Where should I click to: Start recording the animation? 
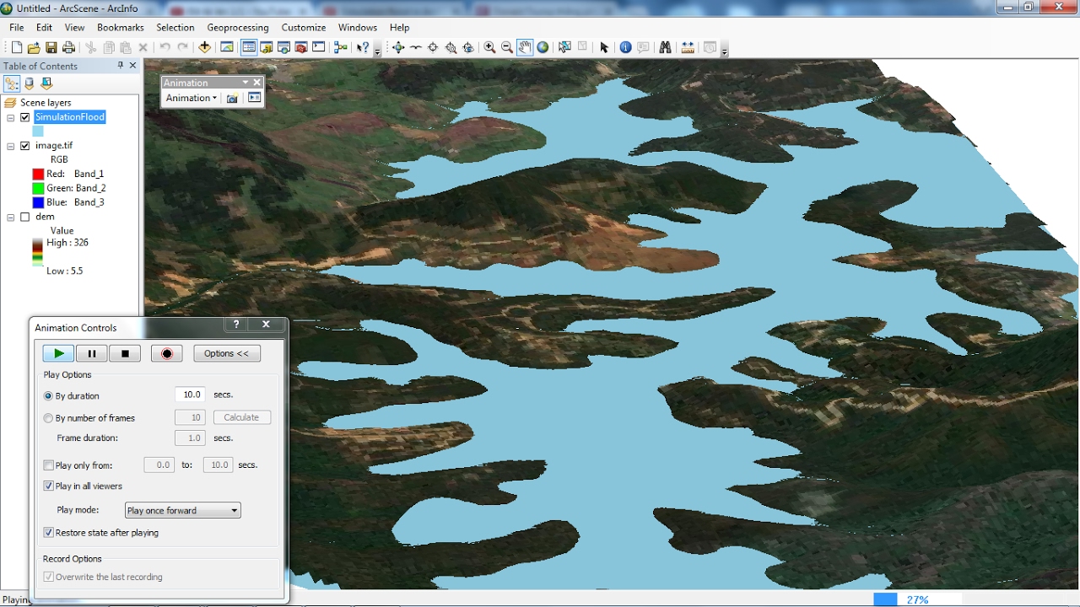[167, 353]
